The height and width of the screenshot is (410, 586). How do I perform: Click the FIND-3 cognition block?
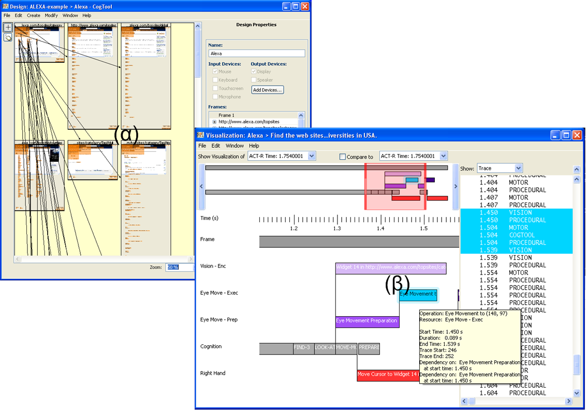pyautogui.click(x=303, y=349)
